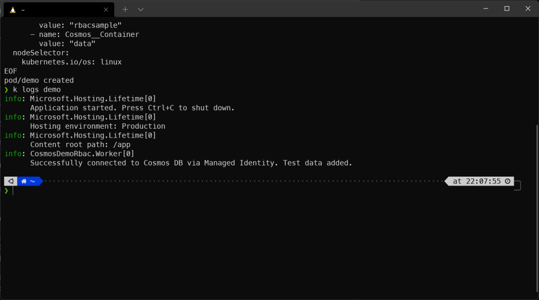Click the blue home icon in prompt
The image size is (539, 300).
pyautogui.click(x=24, y=181)
